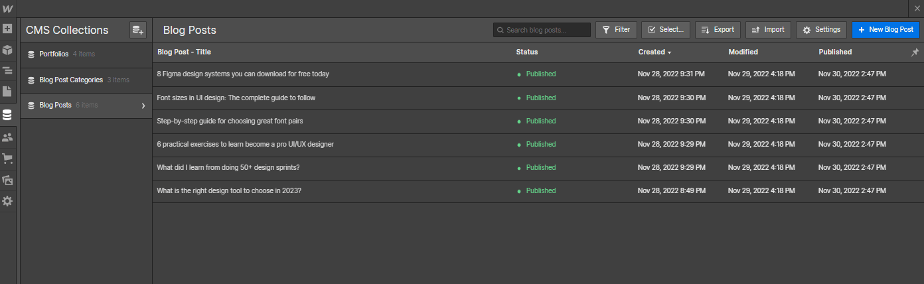Open 'Step-by-step guide for choosing great font pairs'
The width and height of the screenshot is (924, 284).
coord(230,121)
